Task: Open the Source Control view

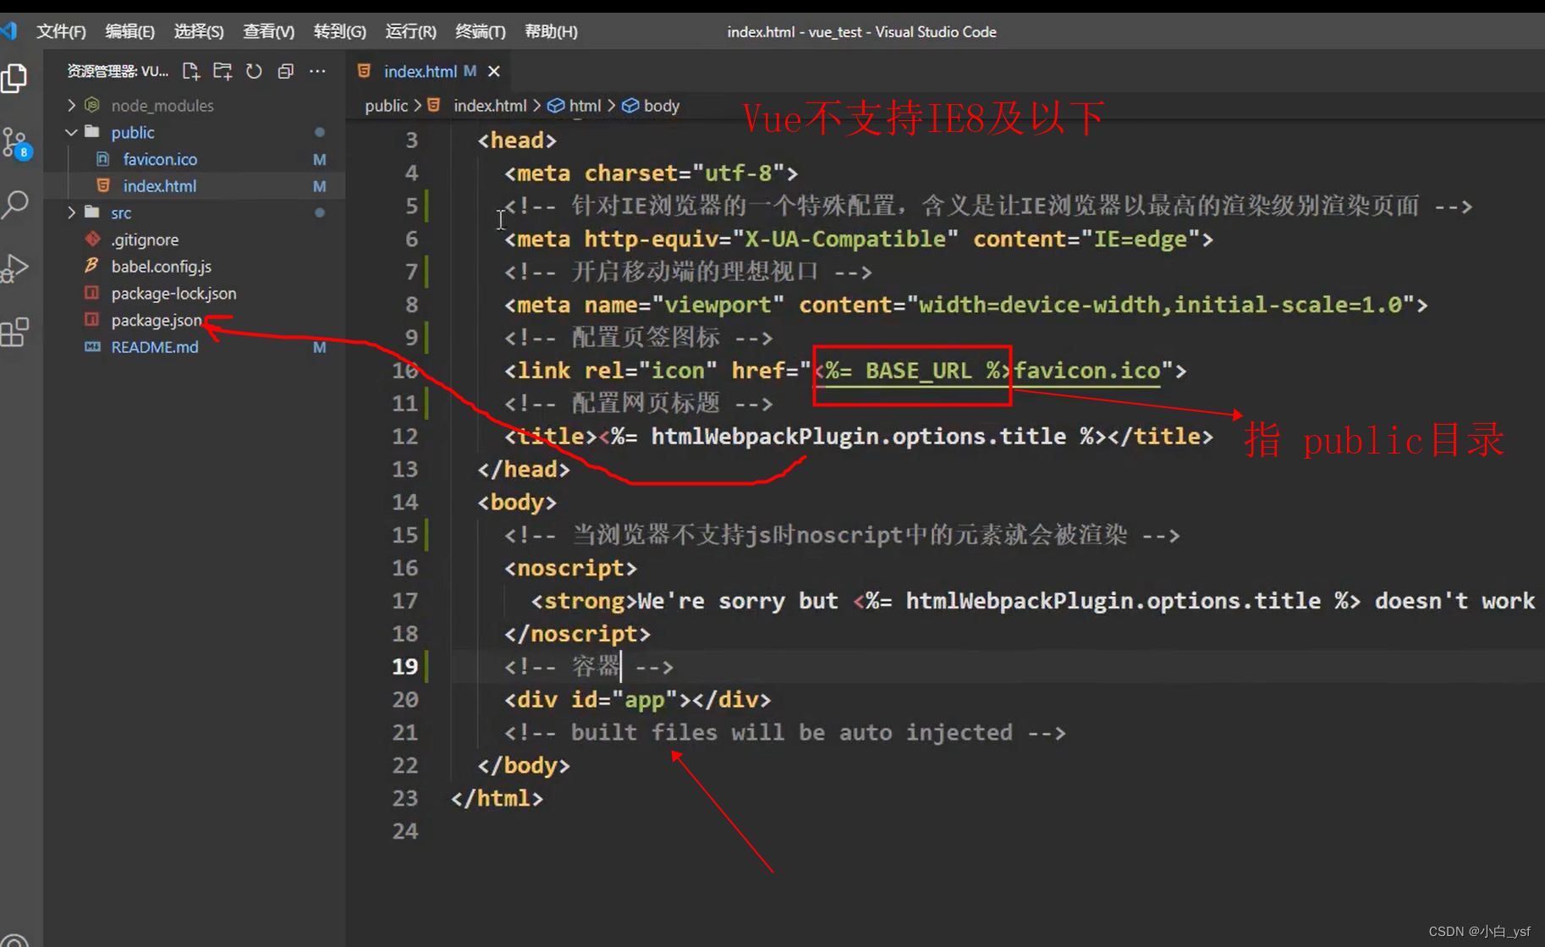Action: 16,143
